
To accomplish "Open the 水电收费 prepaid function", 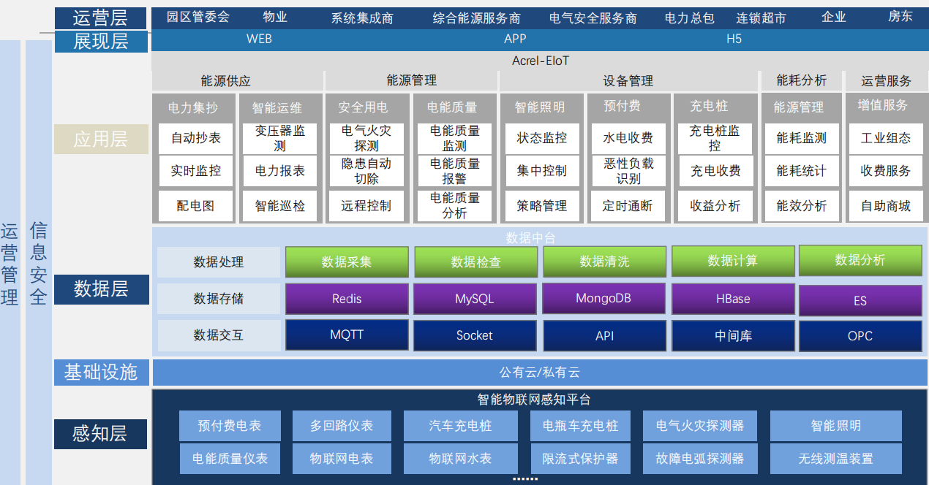I will [628, 138].
